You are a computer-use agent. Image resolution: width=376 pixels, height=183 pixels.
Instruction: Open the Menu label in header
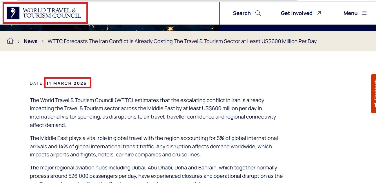350,13
